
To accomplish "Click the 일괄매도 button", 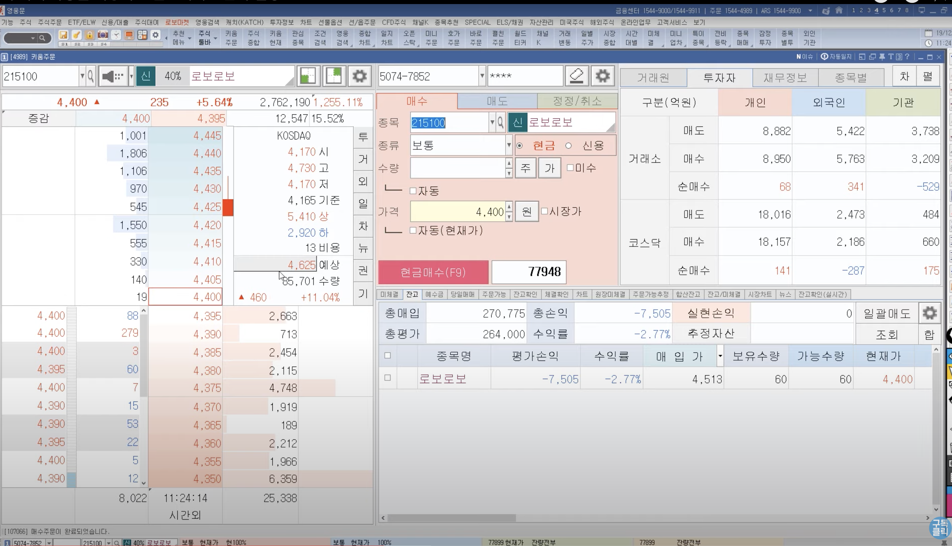I will click(x=887, y=313).
